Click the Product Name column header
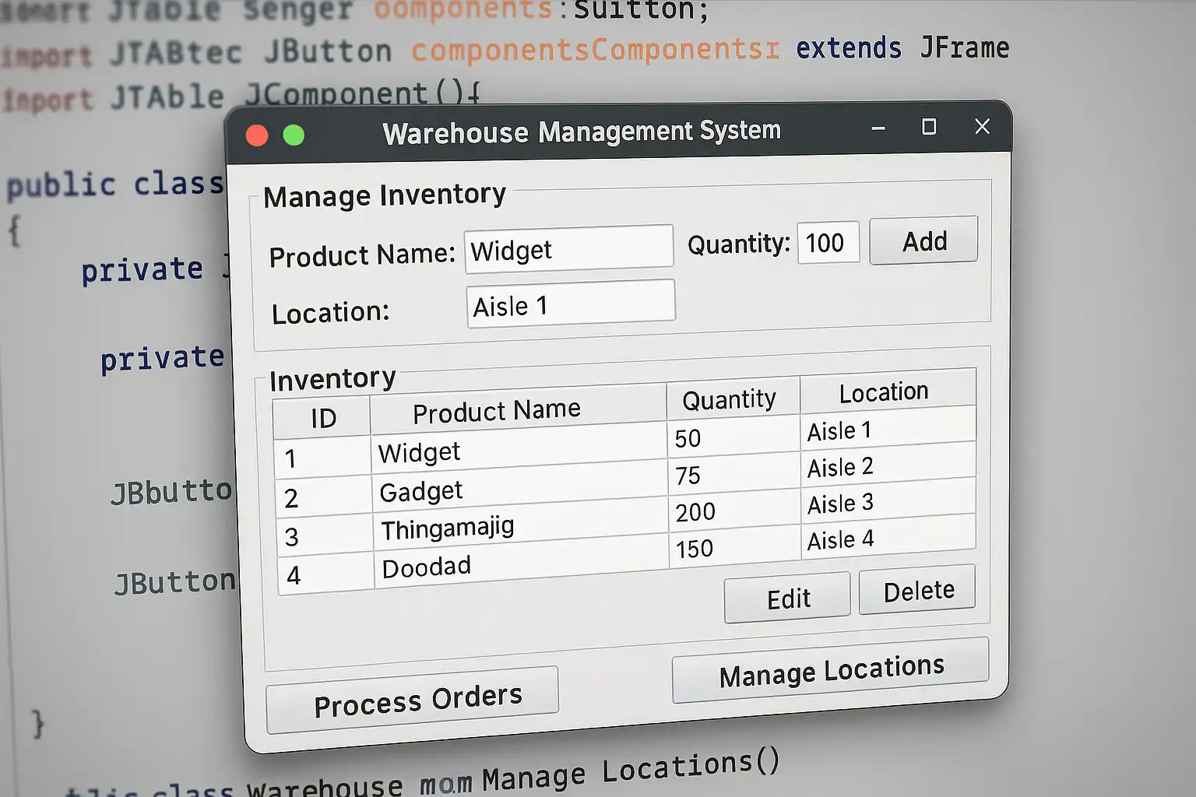 [497, 411]
